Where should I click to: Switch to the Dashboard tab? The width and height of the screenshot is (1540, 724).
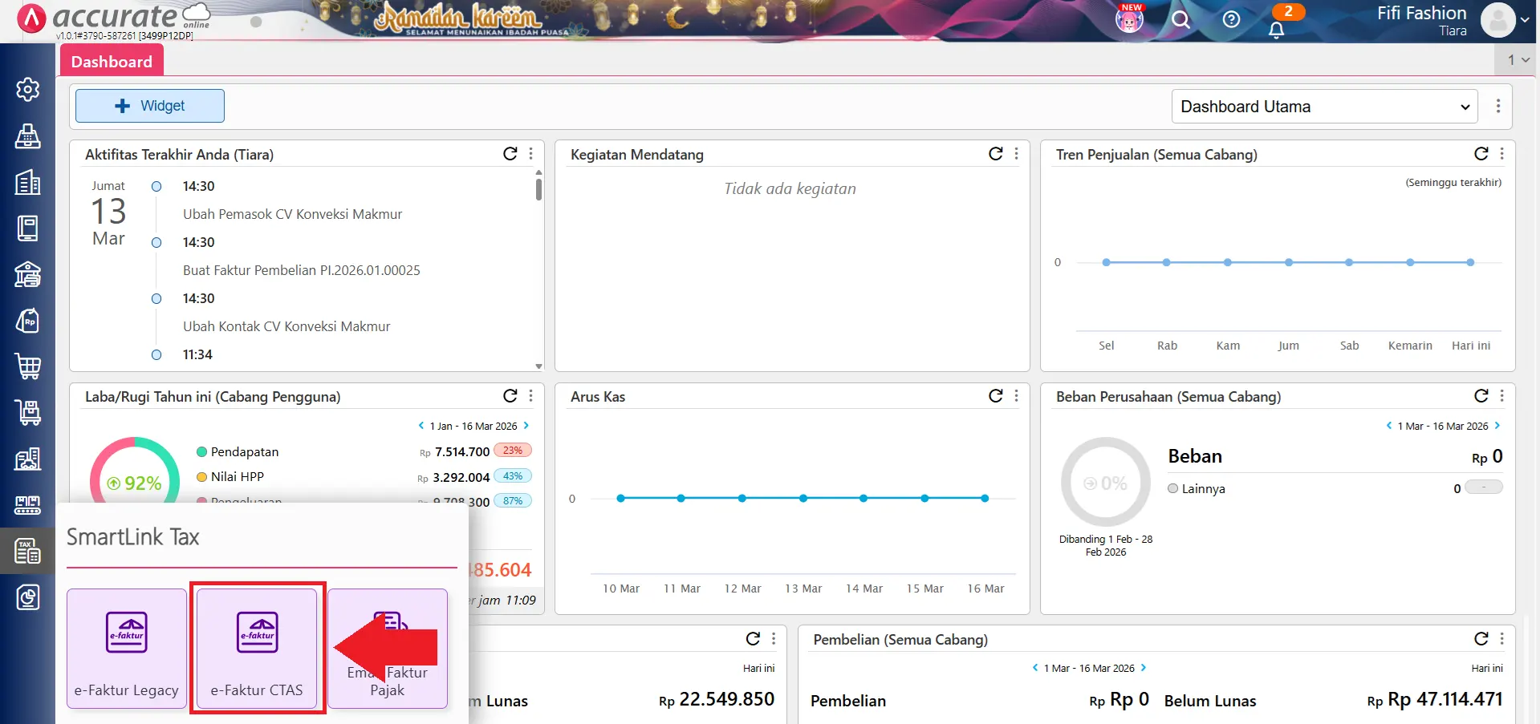112,62
